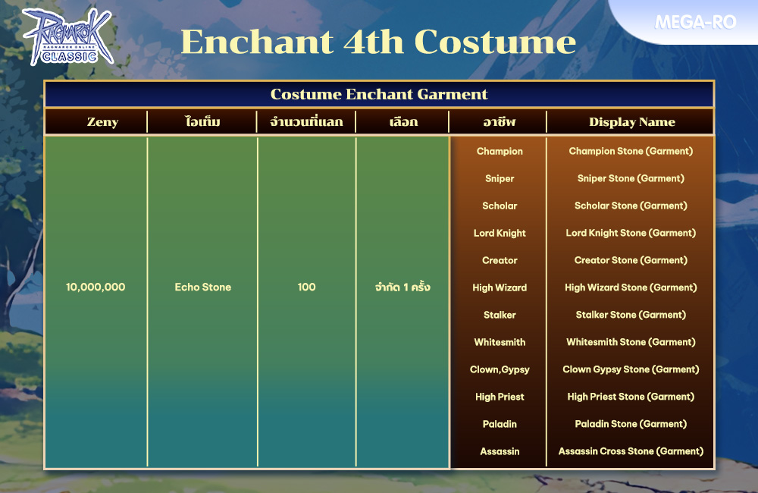Screen dimensions: 758x493
Task: Click the Ragnarok Online Classic logo
Action: 67,36
